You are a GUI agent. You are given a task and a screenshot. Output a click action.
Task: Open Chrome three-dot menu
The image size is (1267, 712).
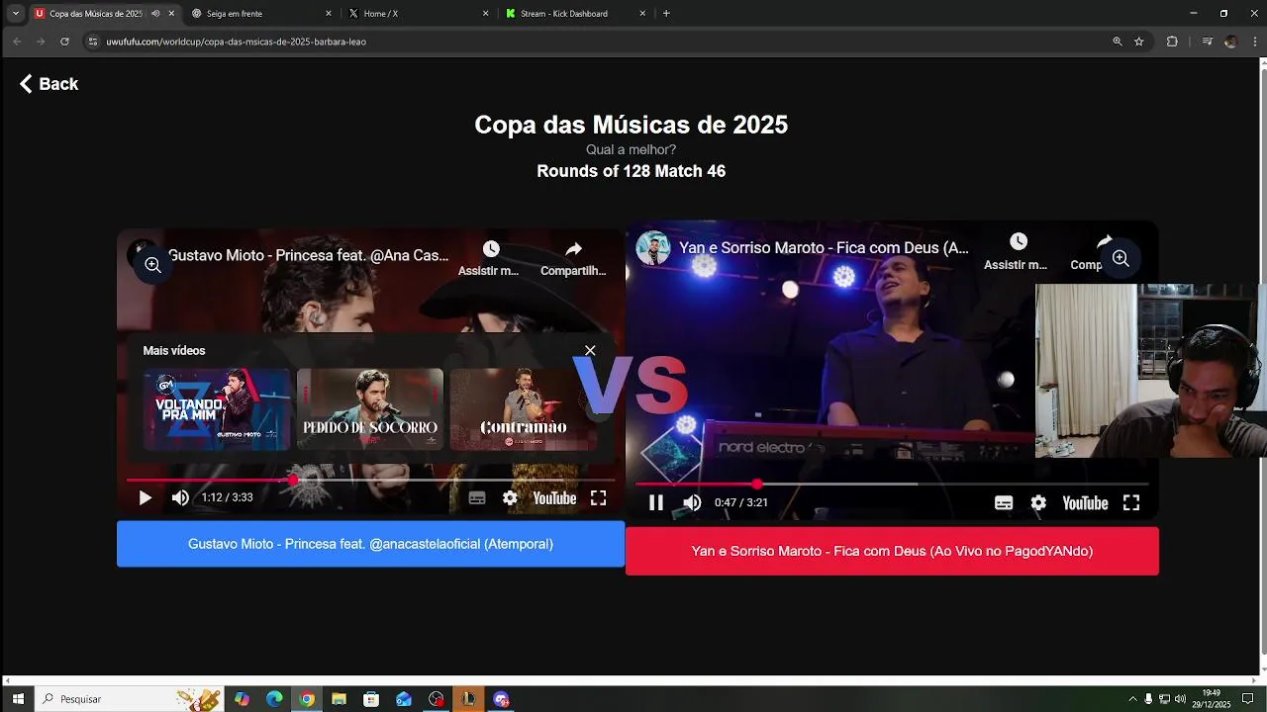1255,42
